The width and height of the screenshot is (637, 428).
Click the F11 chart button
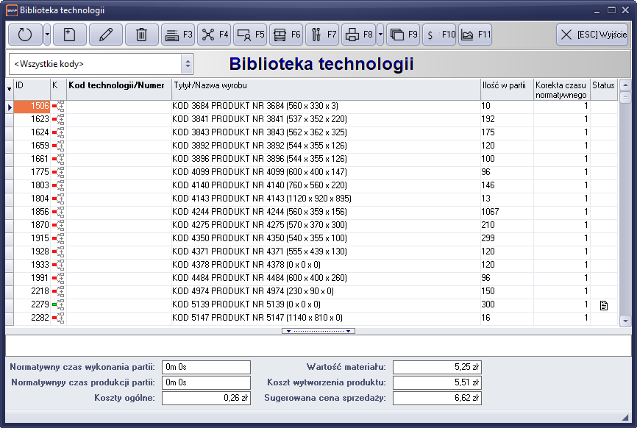[474, 34]
